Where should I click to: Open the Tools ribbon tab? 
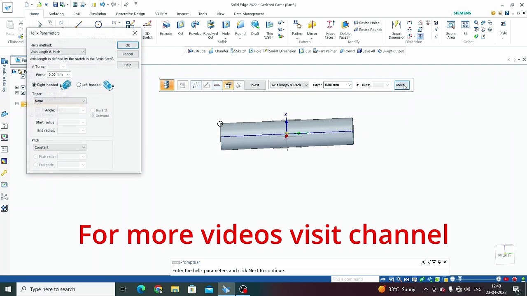(203, 14)
